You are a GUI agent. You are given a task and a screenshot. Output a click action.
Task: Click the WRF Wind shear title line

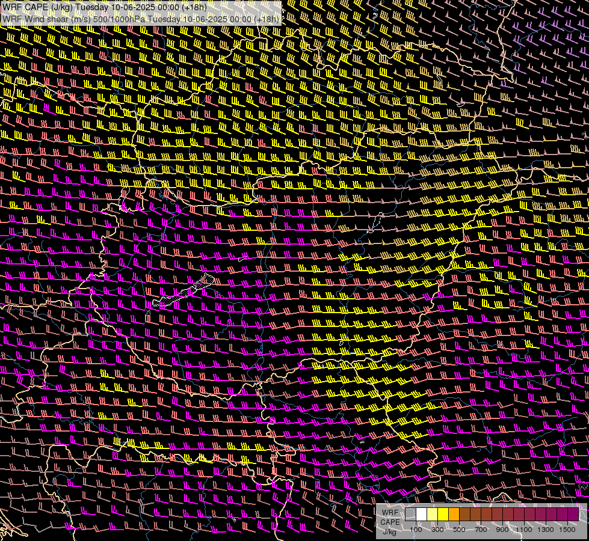(x=141, y=19)
